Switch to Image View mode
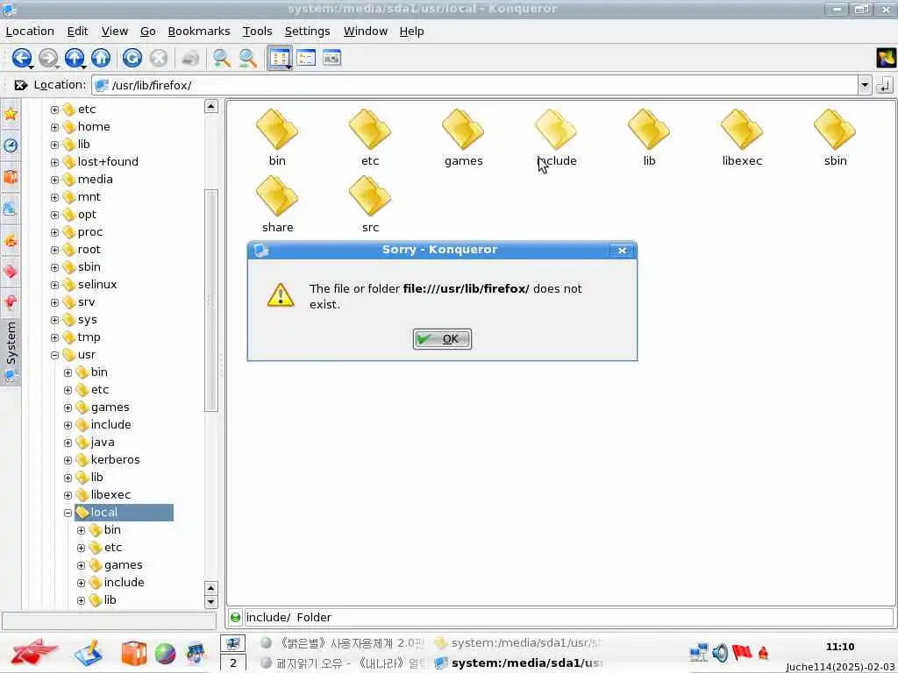Viewport: 898px width, 673px height. click(332, 58)
